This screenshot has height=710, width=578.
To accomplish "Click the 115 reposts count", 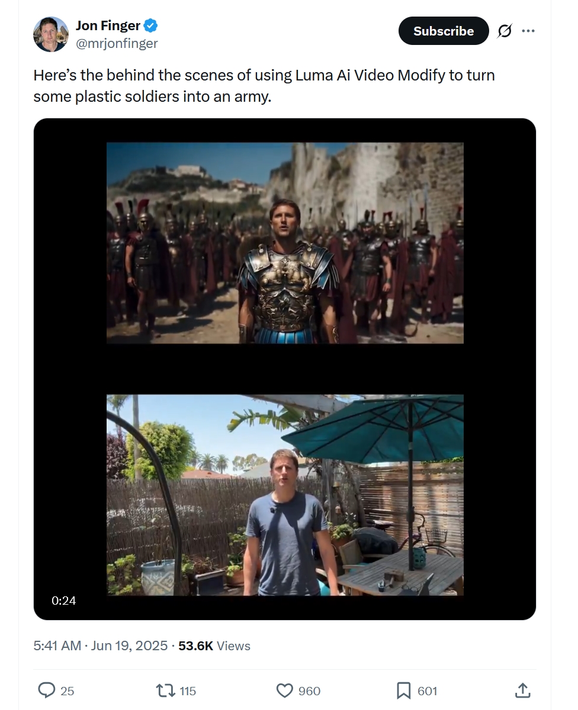I will click(x=188, y=691).
